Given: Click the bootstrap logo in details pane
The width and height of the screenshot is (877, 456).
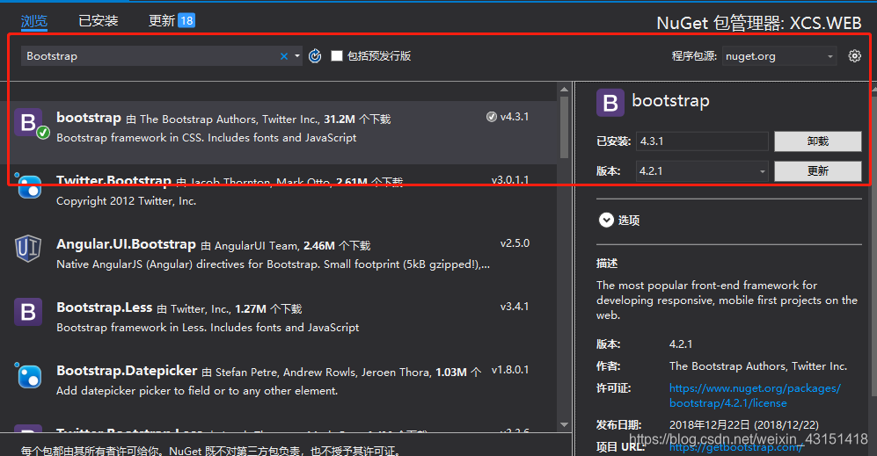Looking at the screenshot, I should pyautogui.click(x=610, y=103).
